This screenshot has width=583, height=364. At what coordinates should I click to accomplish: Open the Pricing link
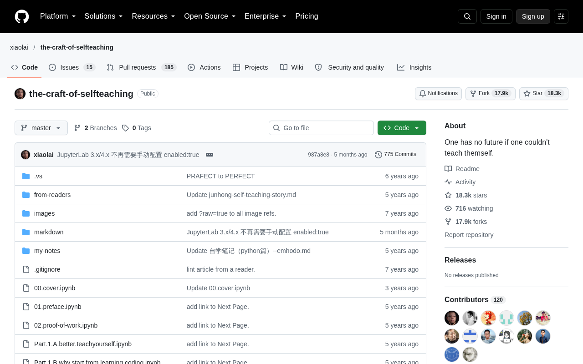(x=307, y=16)
